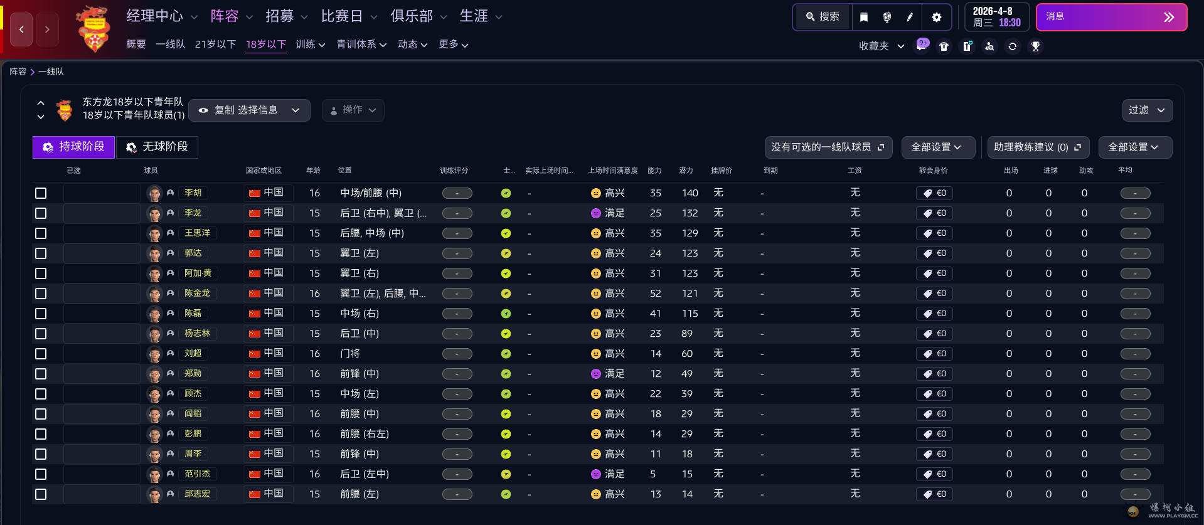Open the 21岁以下 squad tab

coord(215,45)
